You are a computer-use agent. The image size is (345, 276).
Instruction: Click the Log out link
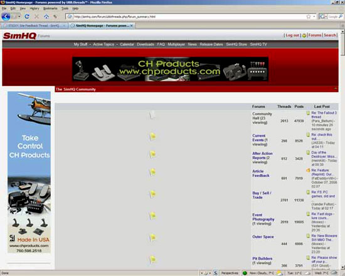(292, 35)
